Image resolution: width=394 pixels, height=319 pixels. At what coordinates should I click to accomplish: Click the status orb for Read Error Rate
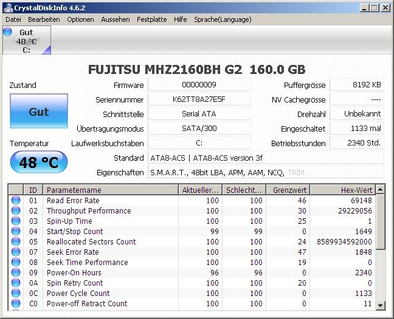point(16,200)
